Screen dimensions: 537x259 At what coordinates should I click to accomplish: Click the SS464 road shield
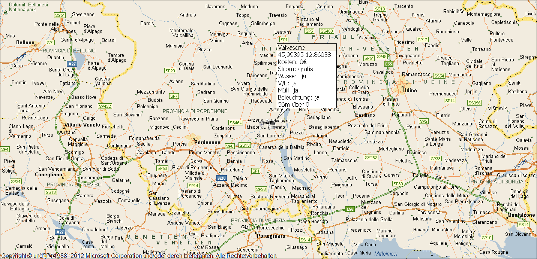coord(235,122)
